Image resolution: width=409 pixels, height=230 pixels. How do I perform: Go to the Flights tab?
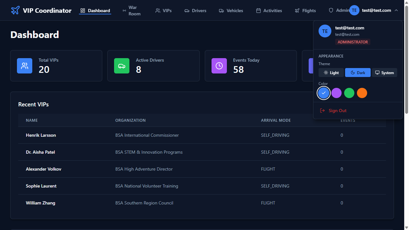(x=305, y=11)
